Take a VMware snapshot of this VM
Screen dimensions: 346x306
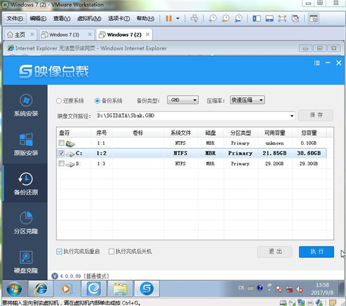pos(213,18)
